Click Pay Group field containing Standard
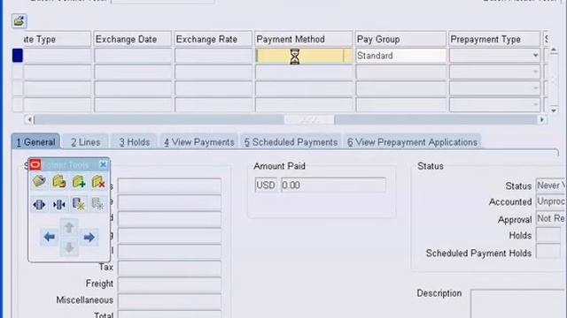This screenshot has width=567, height=318. click(400, 56)
